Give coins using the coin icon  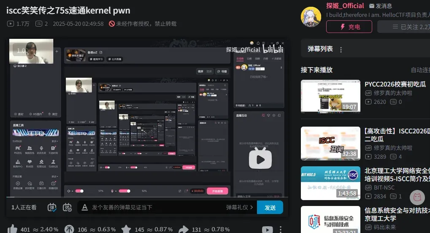(x=69, y=229)
